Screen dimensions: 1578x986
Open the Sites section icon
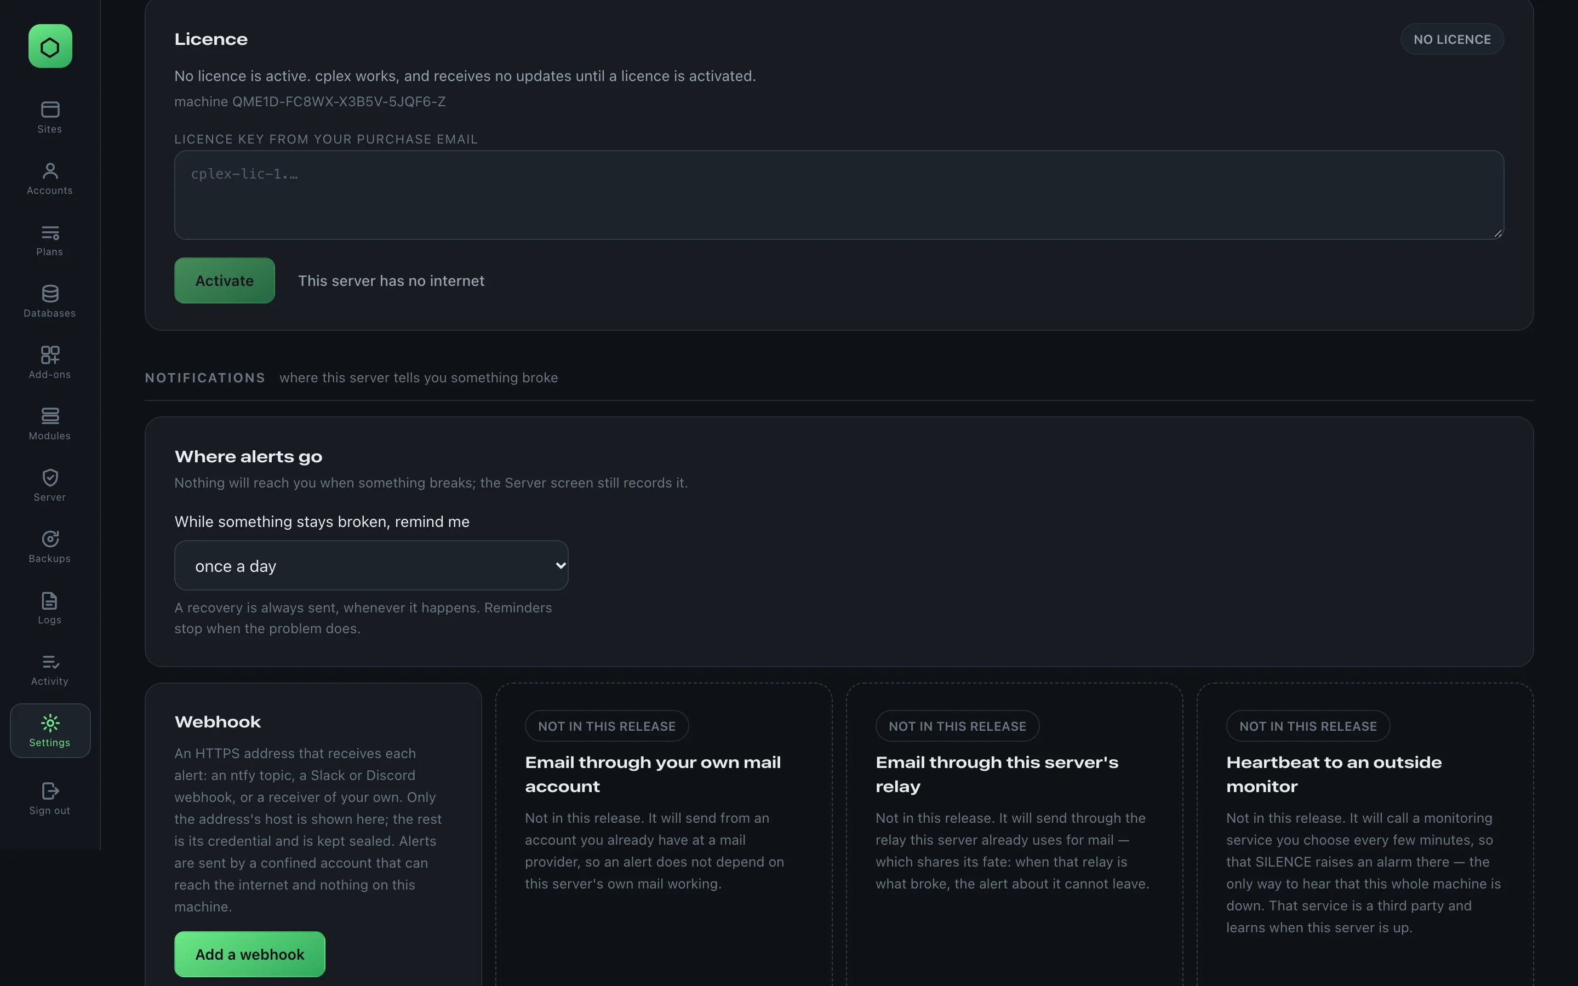(x=50, y=110)
